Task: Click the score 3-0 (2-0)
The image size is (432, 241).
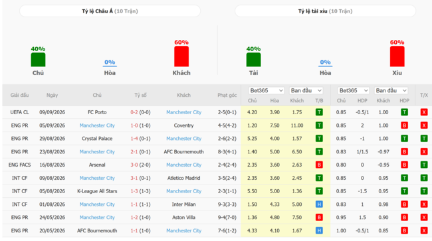Action: click(x=140, y=165)
